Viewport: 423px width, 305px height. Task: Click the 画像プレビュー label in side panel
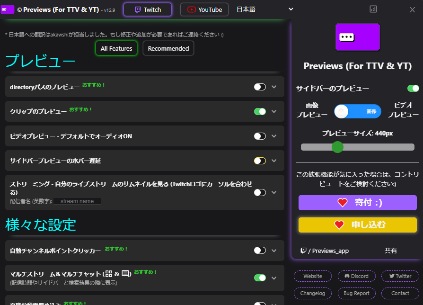coord(312,110)
